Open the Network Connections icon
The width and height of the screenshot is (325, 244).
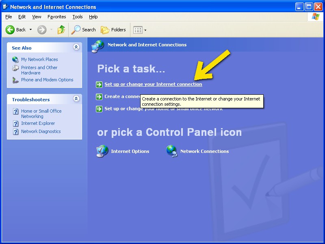(172, 151)
